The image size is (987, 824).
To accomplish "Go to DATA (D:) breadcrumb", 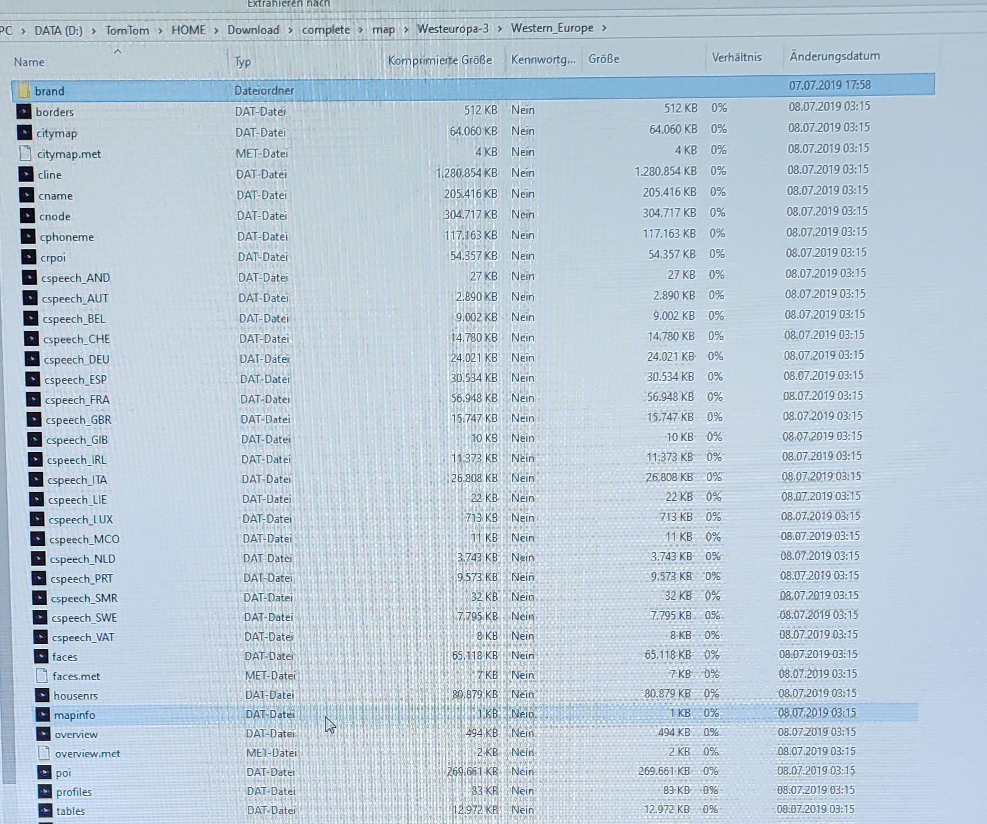I will [58, 30].
